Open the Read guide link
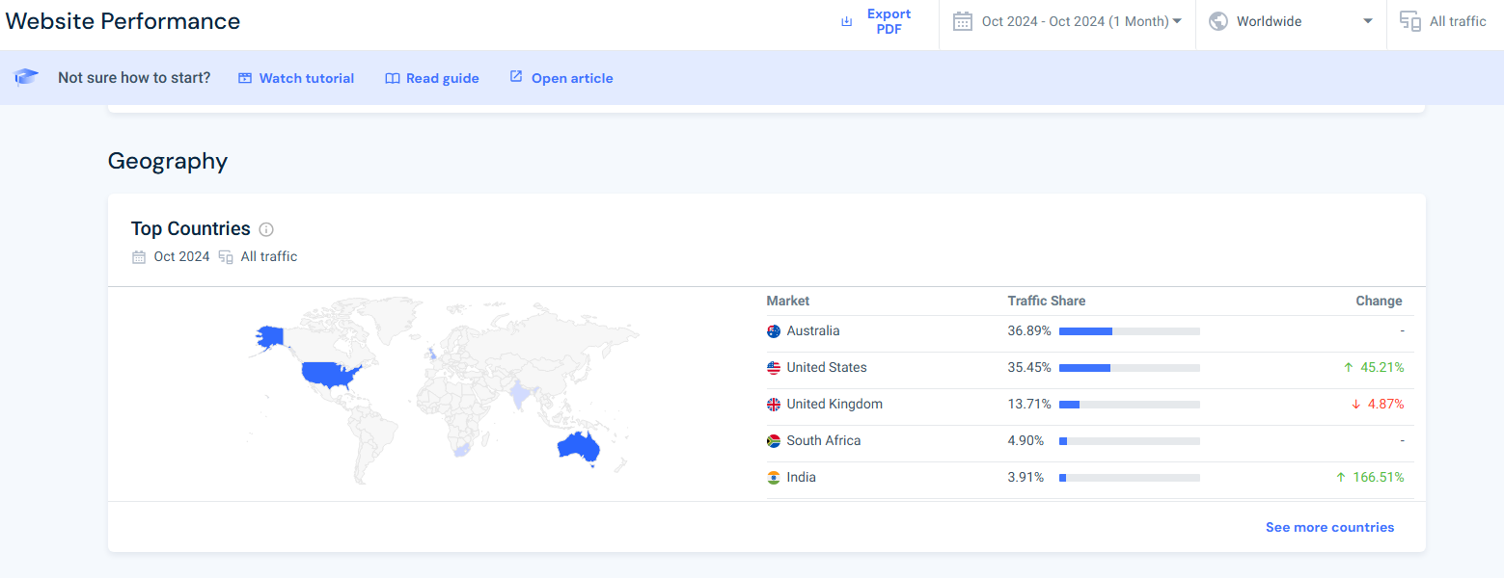Image resolution: width=1504 pixels, height=578 pixels. (x=432, y=78)
